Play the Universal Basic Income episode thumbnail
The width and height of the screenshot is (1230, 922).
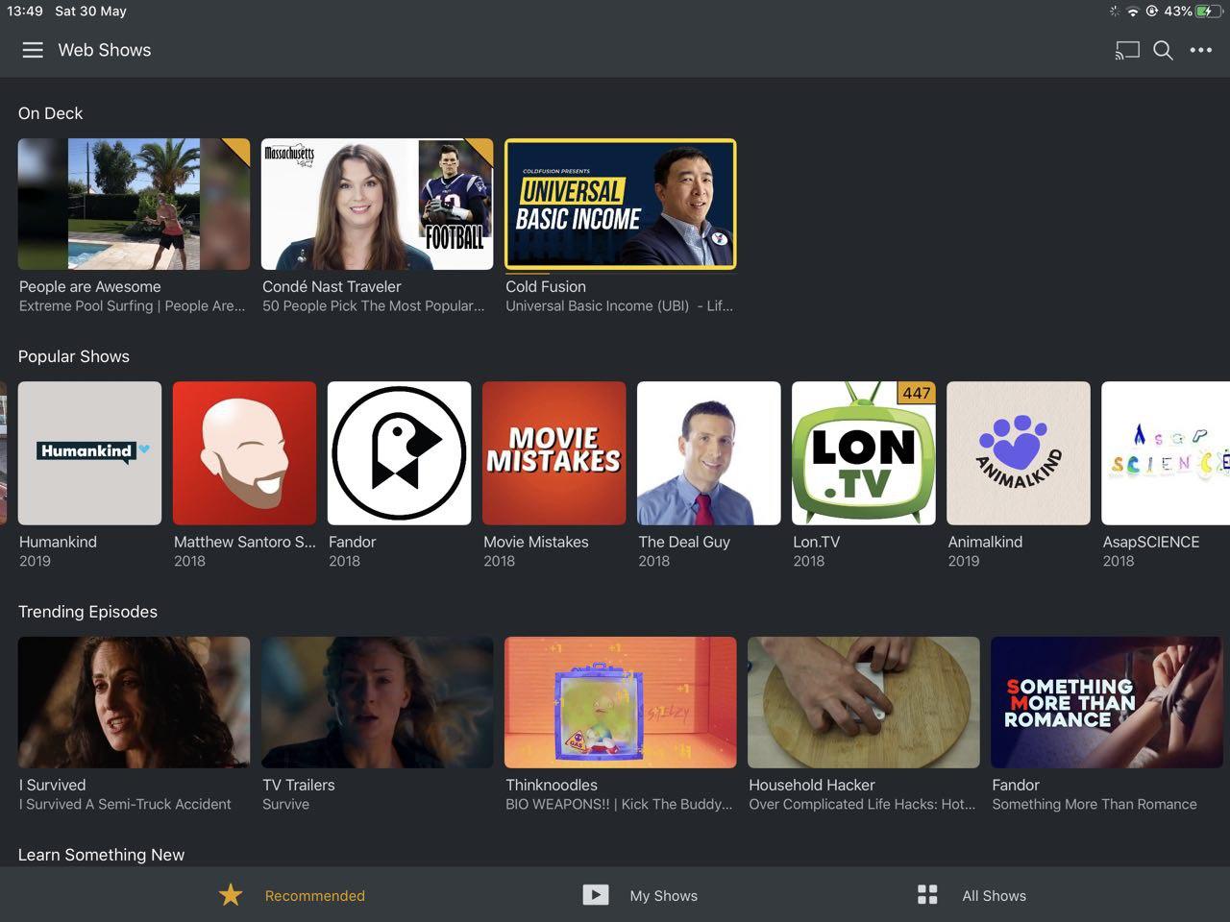[x=621, y=205]
